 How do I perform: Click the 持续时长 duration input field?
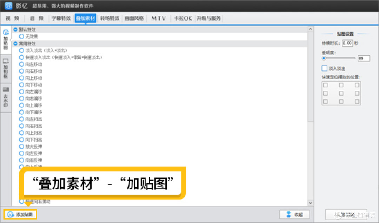click(347, 43)
